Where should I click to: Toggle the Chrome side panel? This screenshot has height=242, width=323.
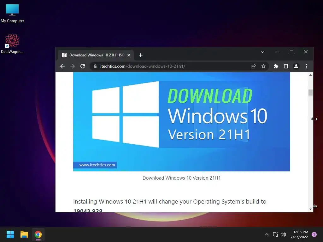[286, 66]
